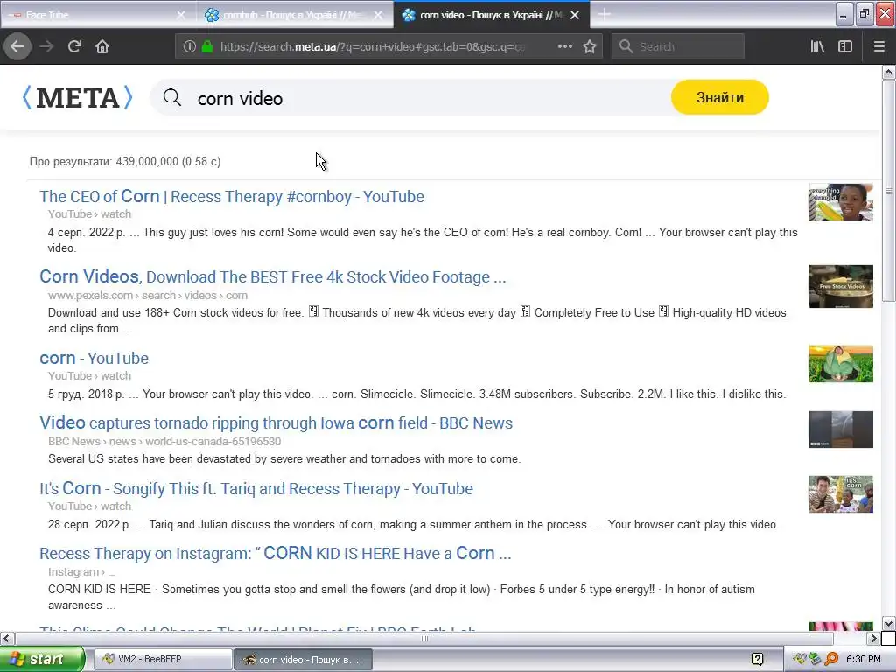Click 'www.pexels.com › search › videos › corn' breadcrumb
Viewport: 896px width, 672px height.
(x=147, y=296)
